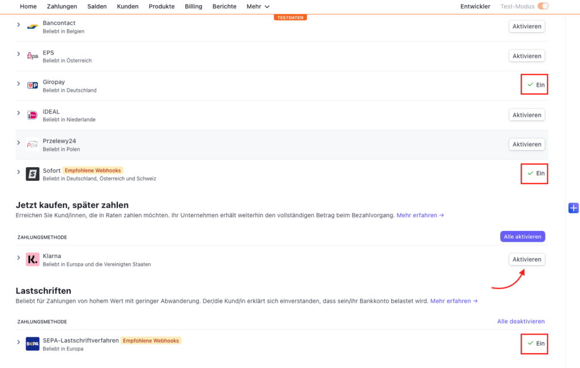
Task: Open Mehr erfahren link under Jetzt kaufen
Action: click(420, 215)
